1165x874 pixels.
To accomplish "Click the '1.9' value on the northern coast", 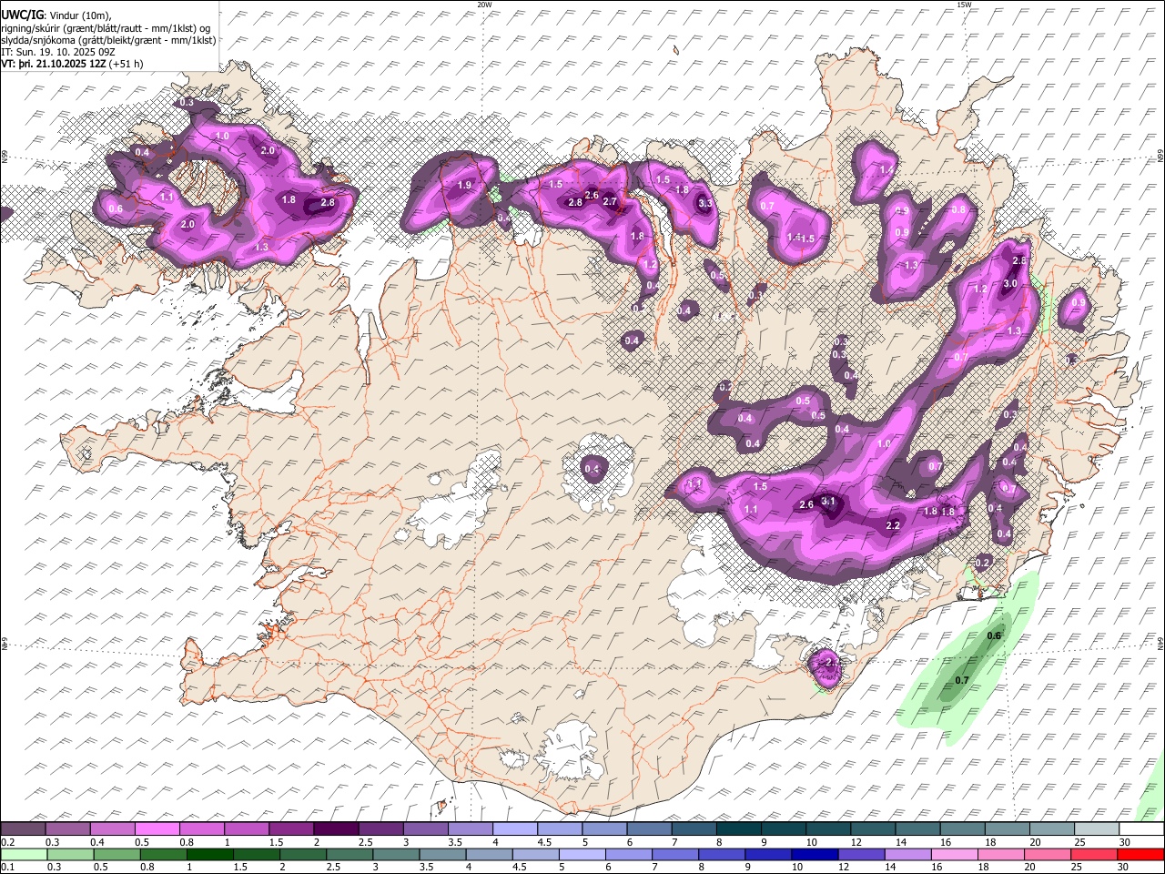I will pyautogui.click(x=464, y=186).
